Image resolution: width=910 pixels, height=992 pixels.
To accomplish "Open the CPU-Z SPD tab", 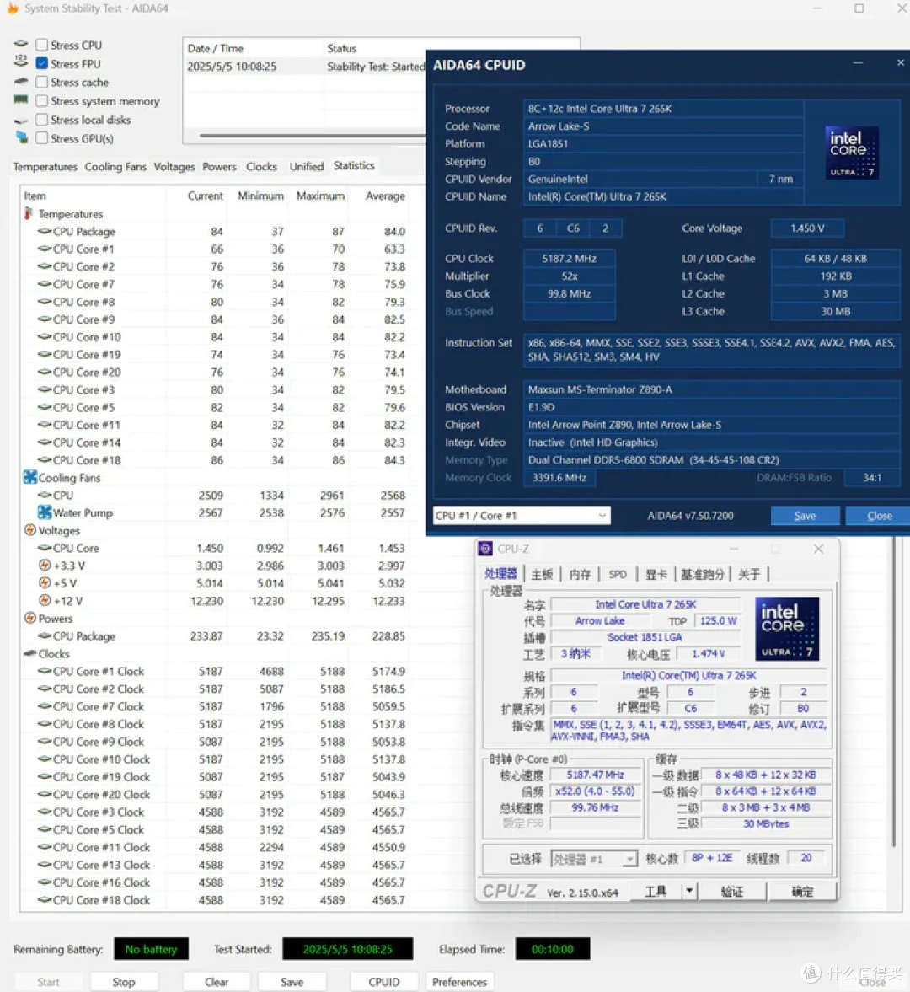I will pos(618,574).
